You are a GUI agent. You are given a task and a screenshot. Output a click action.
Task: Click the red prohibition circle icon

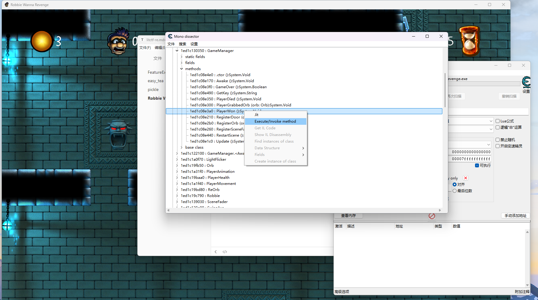[432, 216]
